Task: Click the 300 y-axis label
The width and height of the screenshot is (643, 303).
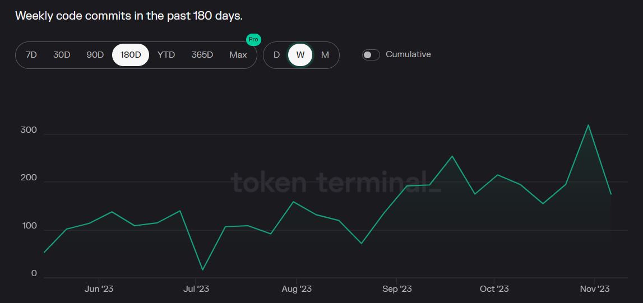Action: point(29,130)
